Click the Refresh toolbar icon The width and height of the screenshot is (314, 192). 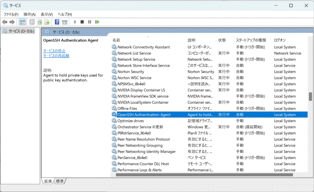[x=40, y=22]
